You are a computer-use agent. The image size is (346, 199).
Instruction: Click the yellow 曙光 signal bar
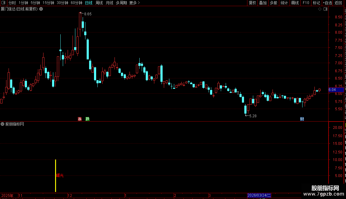click(x=56, y=176)
